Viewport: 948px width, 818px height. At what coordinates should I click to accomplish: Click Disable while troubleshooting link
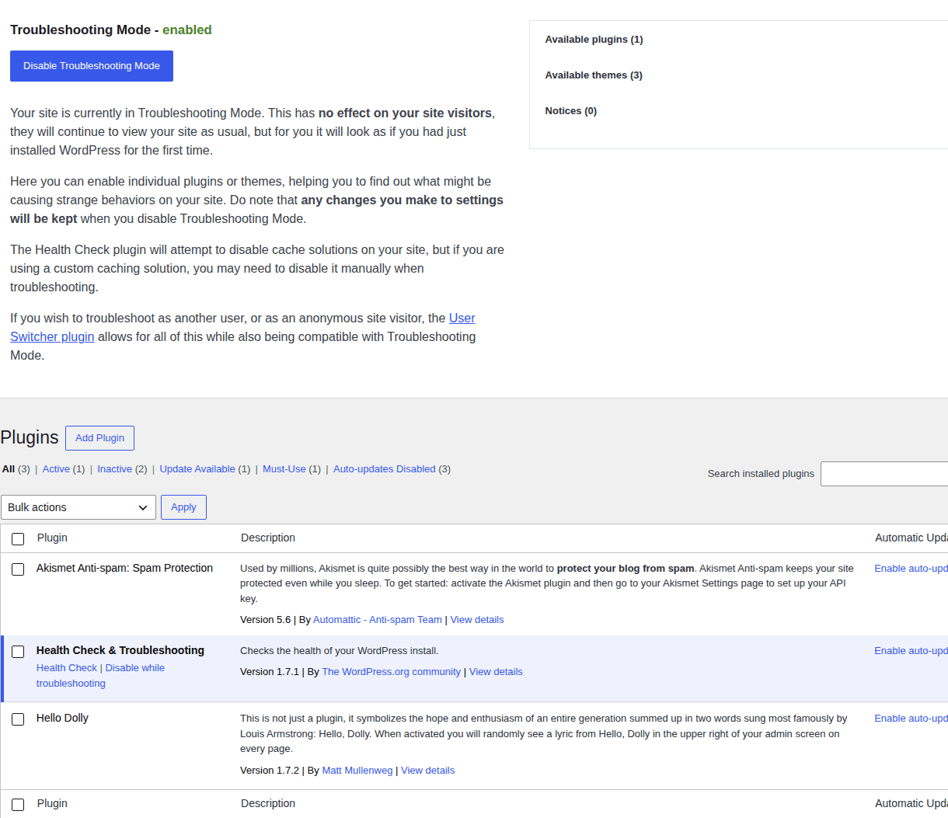100,676
